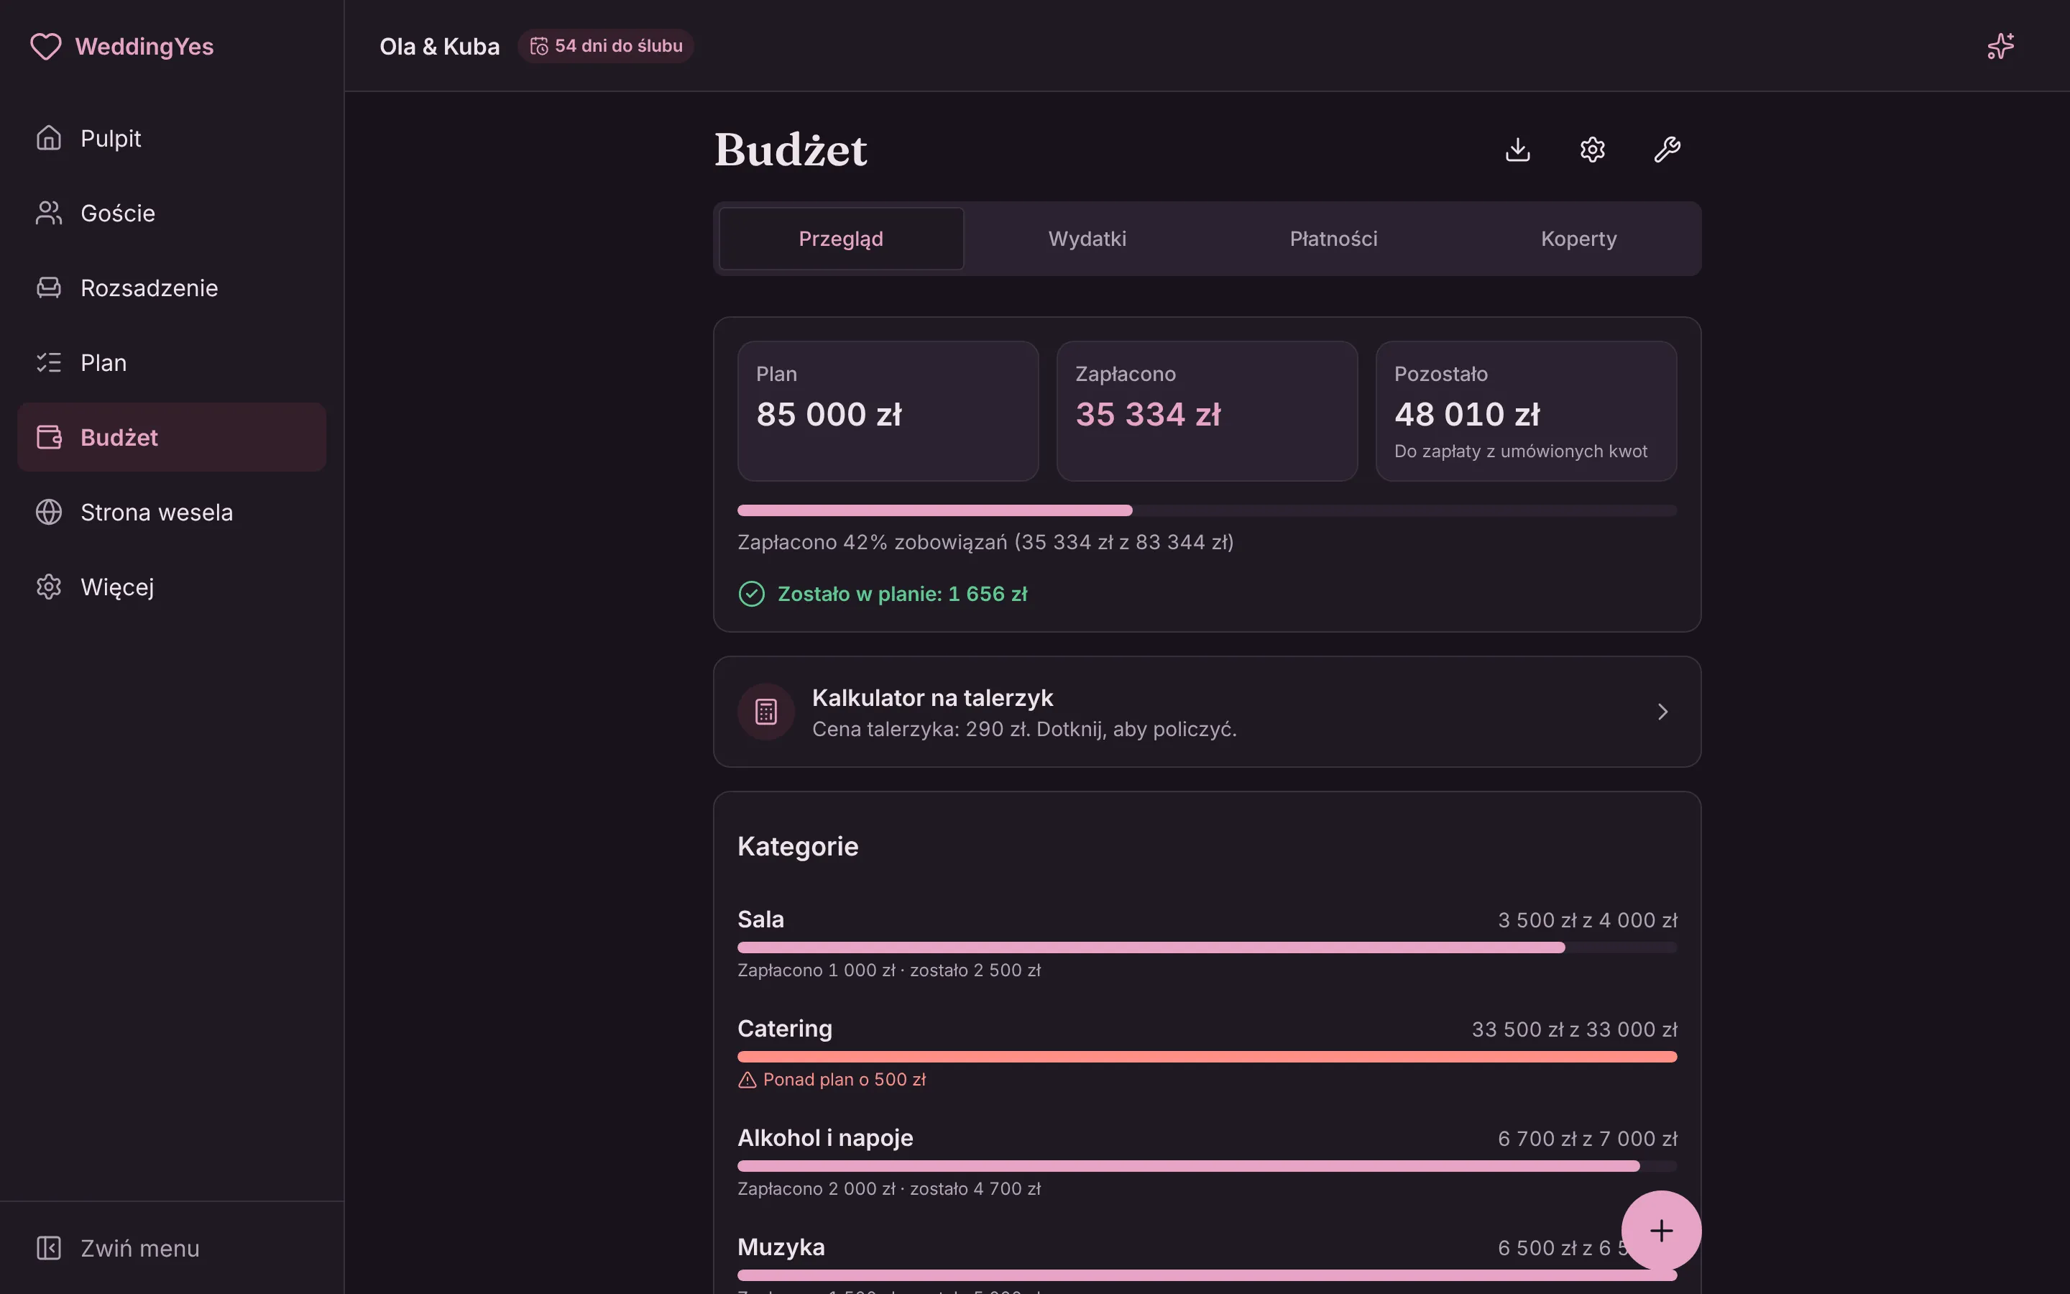
Task: Click the text 'Zostało w planie: 1 656 zł'
Action: click(x=903, y=594)
